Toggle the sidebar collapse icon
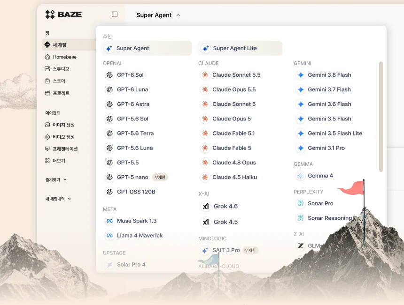The width and height of the screenshot is (404, 305). click(115, 15)
